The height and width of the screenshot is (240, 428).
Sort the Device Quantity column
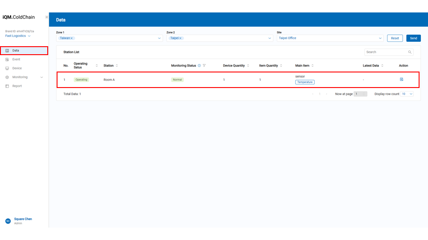pyautogui.click(x=248, y=66)
